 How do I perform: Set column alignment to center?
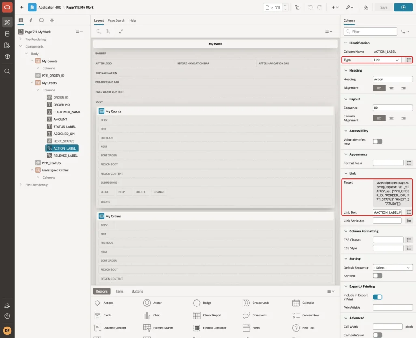tap(391, 118)
